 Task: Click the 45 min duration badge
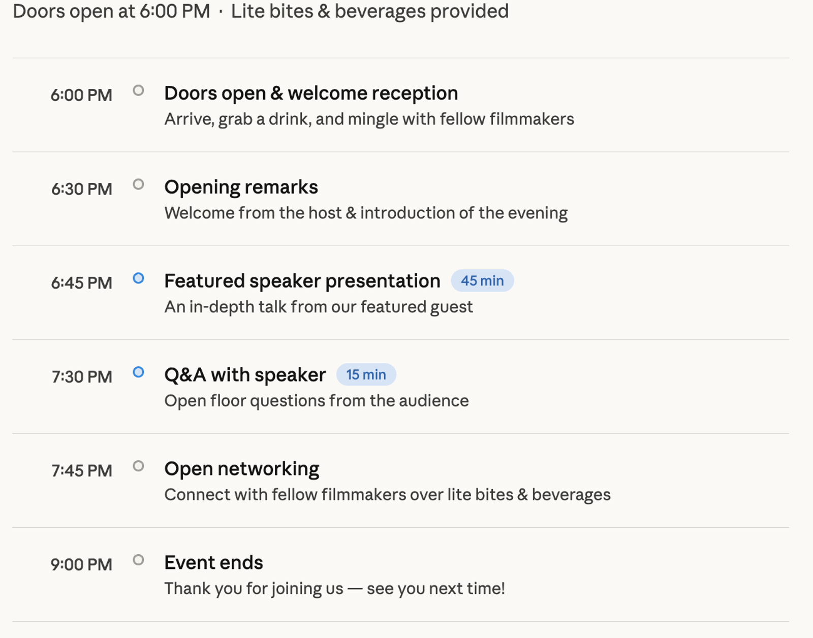[x=482, y=281]
